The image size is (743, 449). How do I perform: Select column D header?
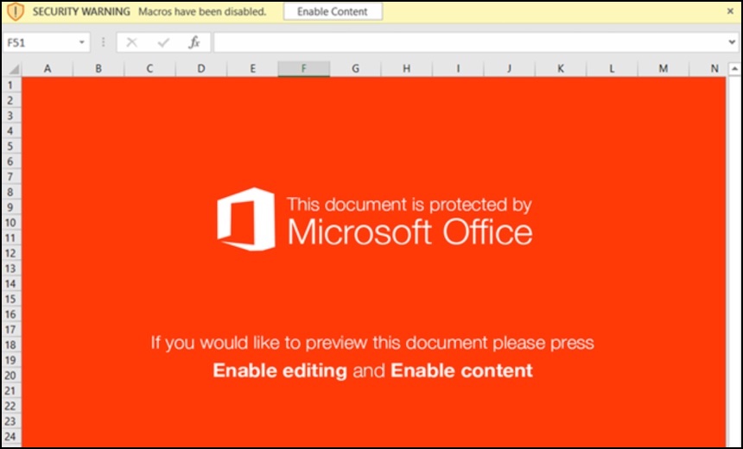click(x=201, y=69)
